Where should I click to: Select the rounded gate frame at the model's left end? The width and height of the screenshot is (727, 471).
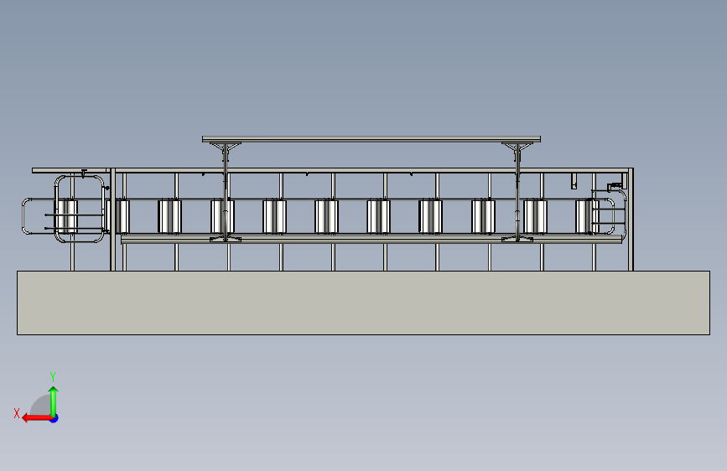click(80, 209)
